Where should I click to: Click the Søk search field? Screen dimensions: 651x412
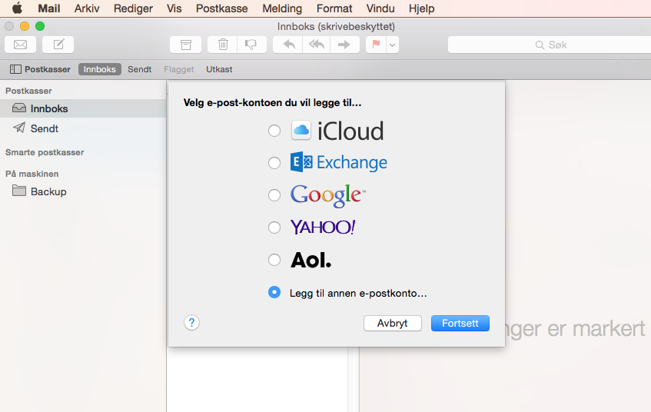[x=550, y=45]
